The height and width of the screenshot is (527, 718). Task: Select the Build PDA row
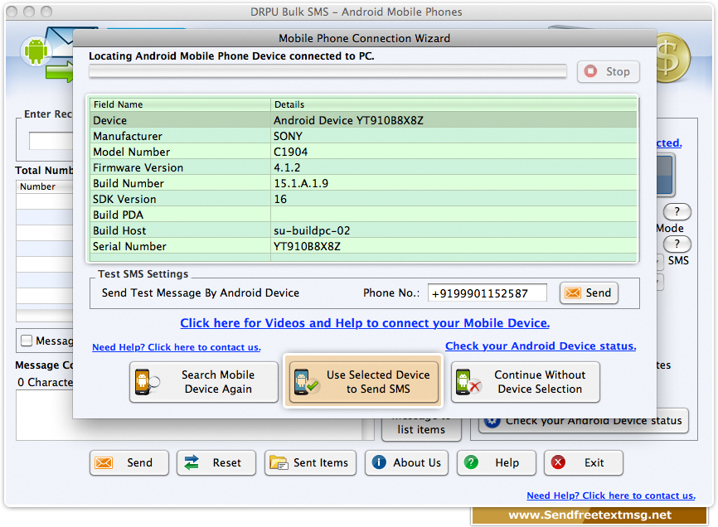(362, 215)
